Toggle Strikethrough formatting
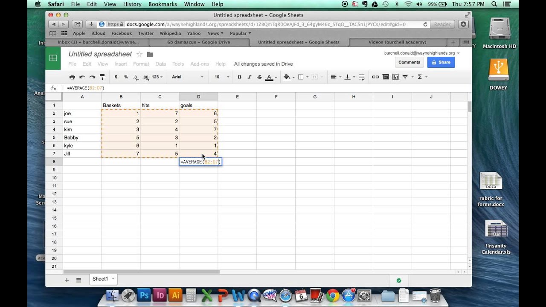Screen dimensions: 546x307 (x=259, y=77)
